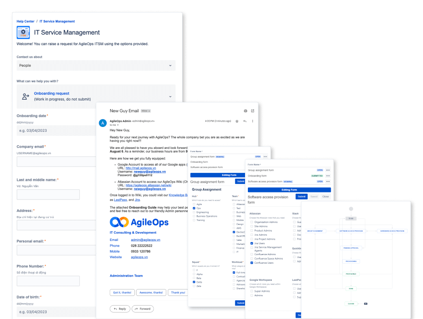The height and width of the screenshot is (319, 423).
Task: Click the ITSM gear logo icon
Action: point(23,33)
